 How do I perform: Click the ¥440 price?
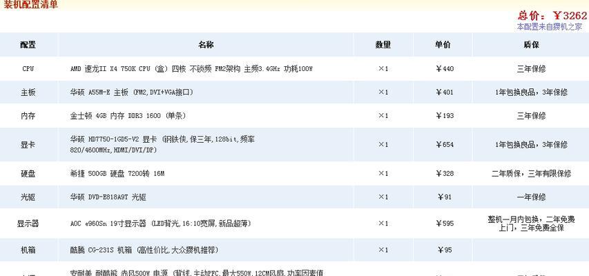(445, 69)
